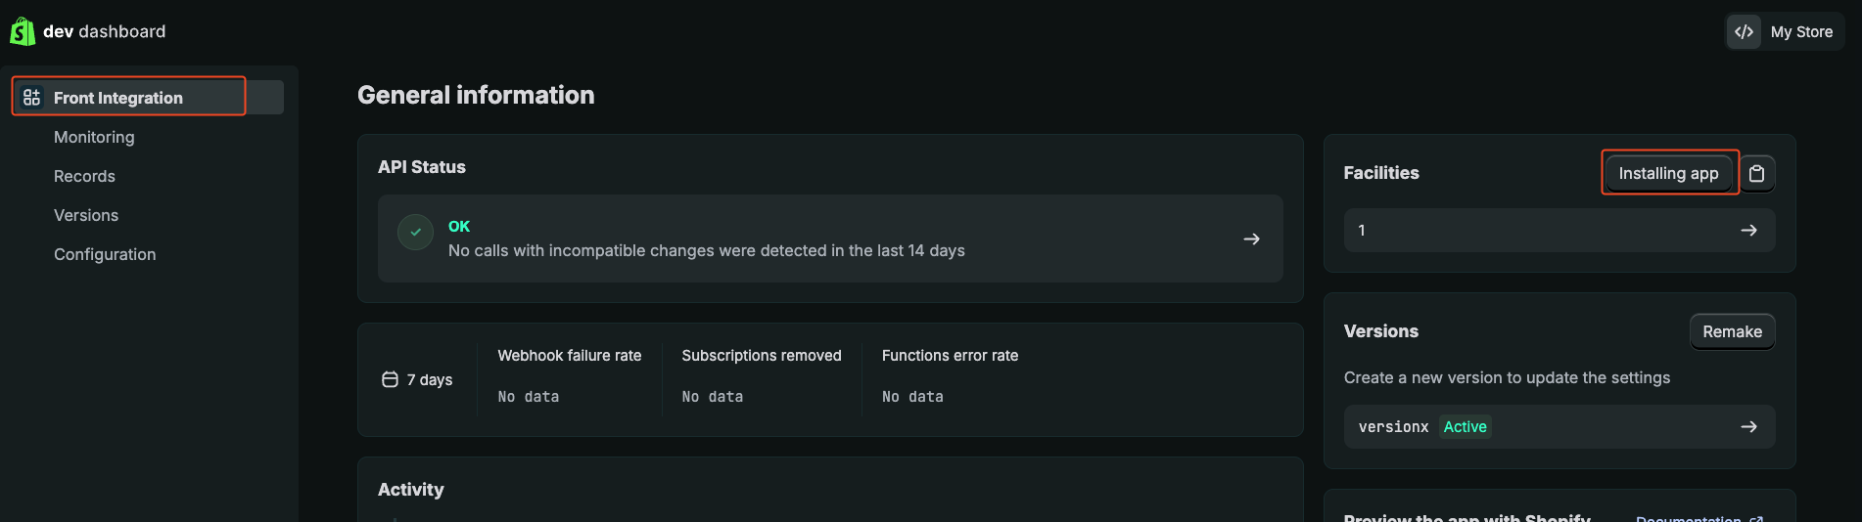
Task: Click the Remake button in Versions
Action: coord(1732,331)
